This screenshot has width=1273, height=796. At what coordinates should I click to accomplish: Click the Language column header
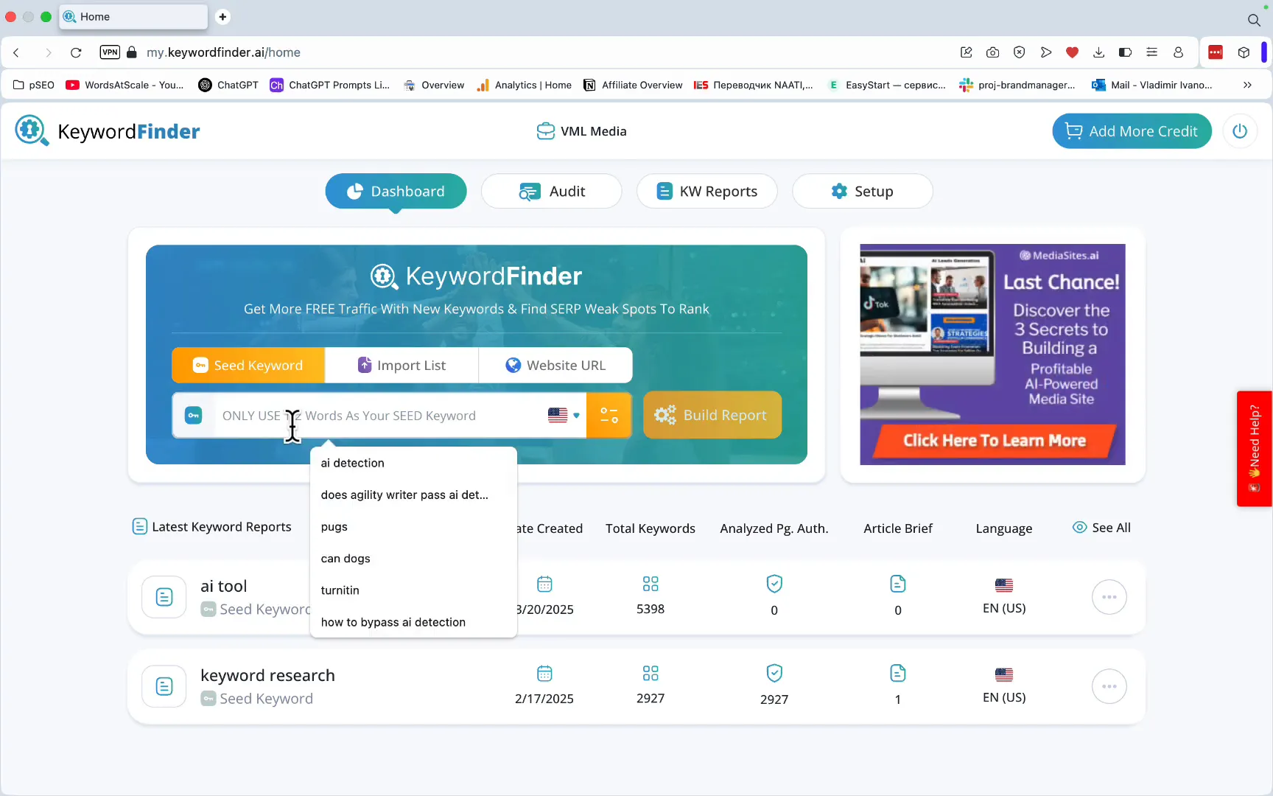click(x=1004, y=528)
